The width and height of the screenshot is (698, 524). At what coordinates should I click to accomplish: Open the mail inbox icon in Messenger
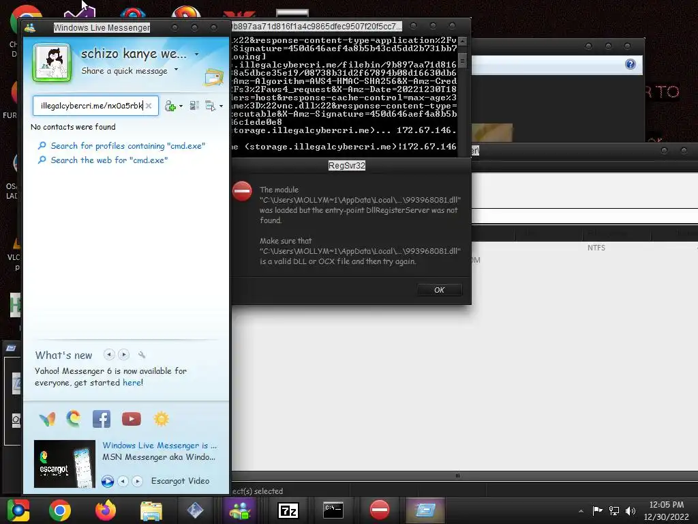tap(213, 77)
